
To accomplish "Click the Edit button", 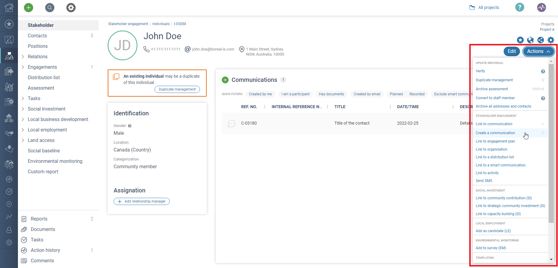I will (x=512, y=51).
